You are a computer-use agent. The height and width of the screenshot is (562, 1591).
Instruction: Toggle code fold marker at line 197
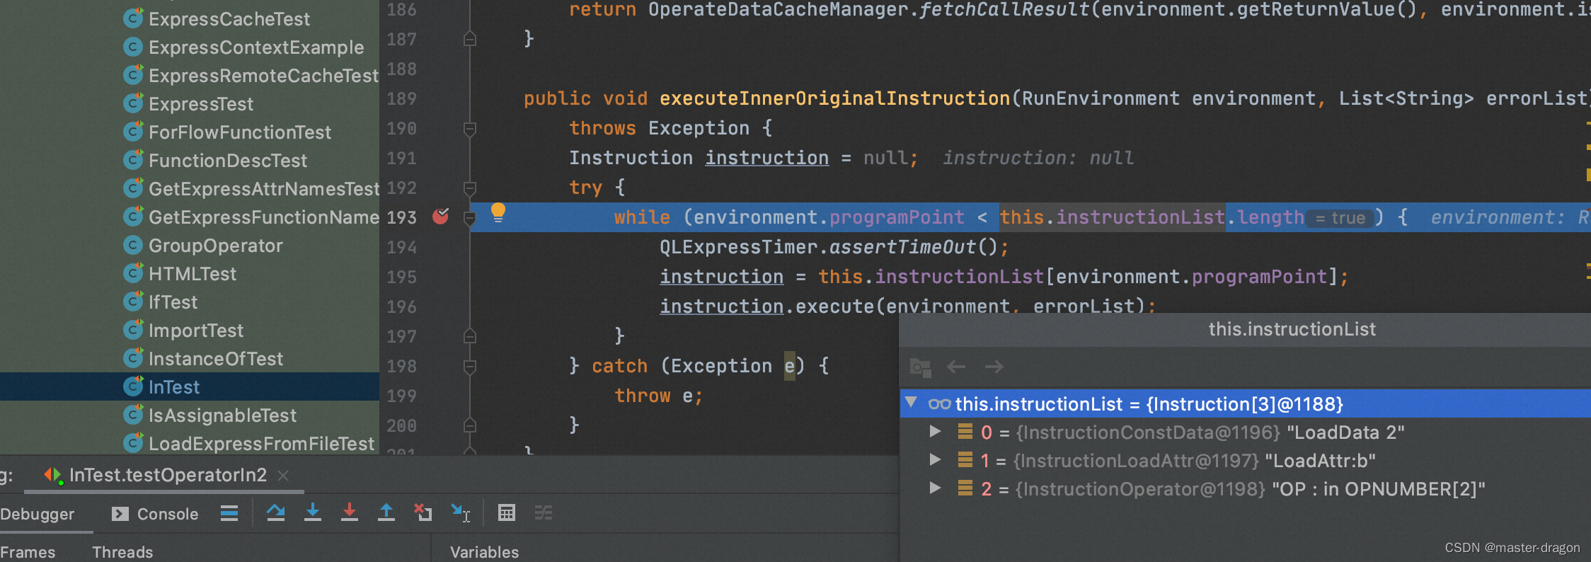[469, 336]
